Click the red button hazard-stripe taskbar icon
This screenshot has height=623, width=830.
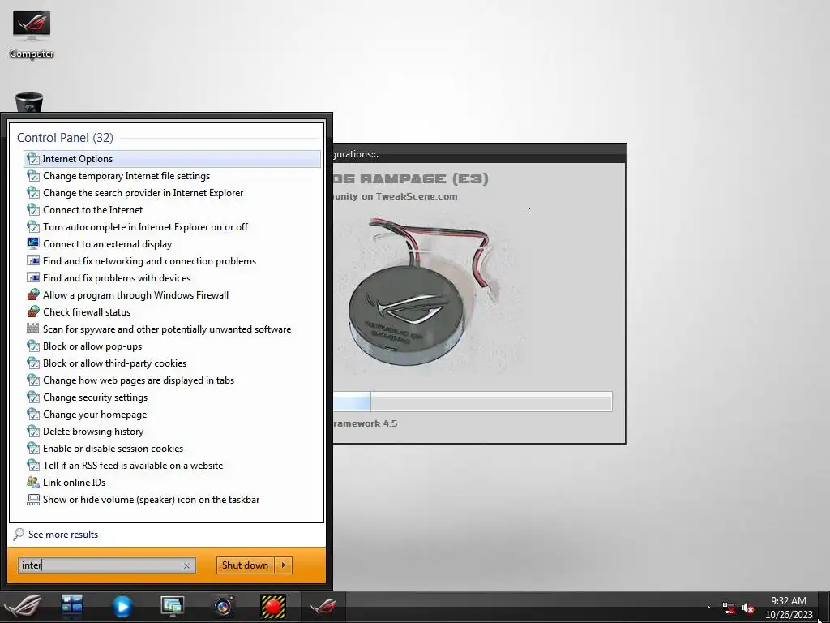[273, 606]
